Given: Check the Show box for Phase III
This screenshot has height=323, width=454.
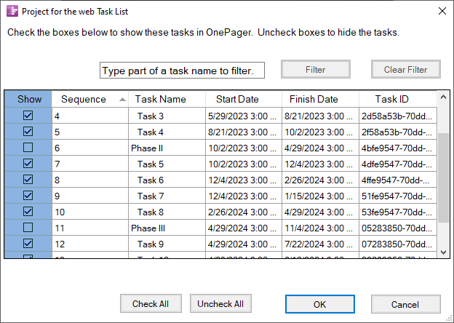Looking at the screenshot, I should click(28, 228).
